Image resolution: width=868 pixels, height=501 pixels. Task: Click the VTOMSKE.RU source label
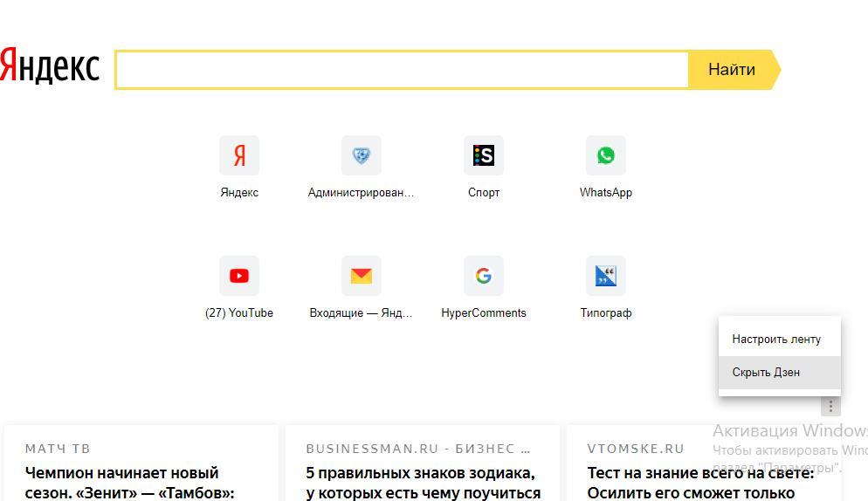pyautogui.click(x=636, y=449)
